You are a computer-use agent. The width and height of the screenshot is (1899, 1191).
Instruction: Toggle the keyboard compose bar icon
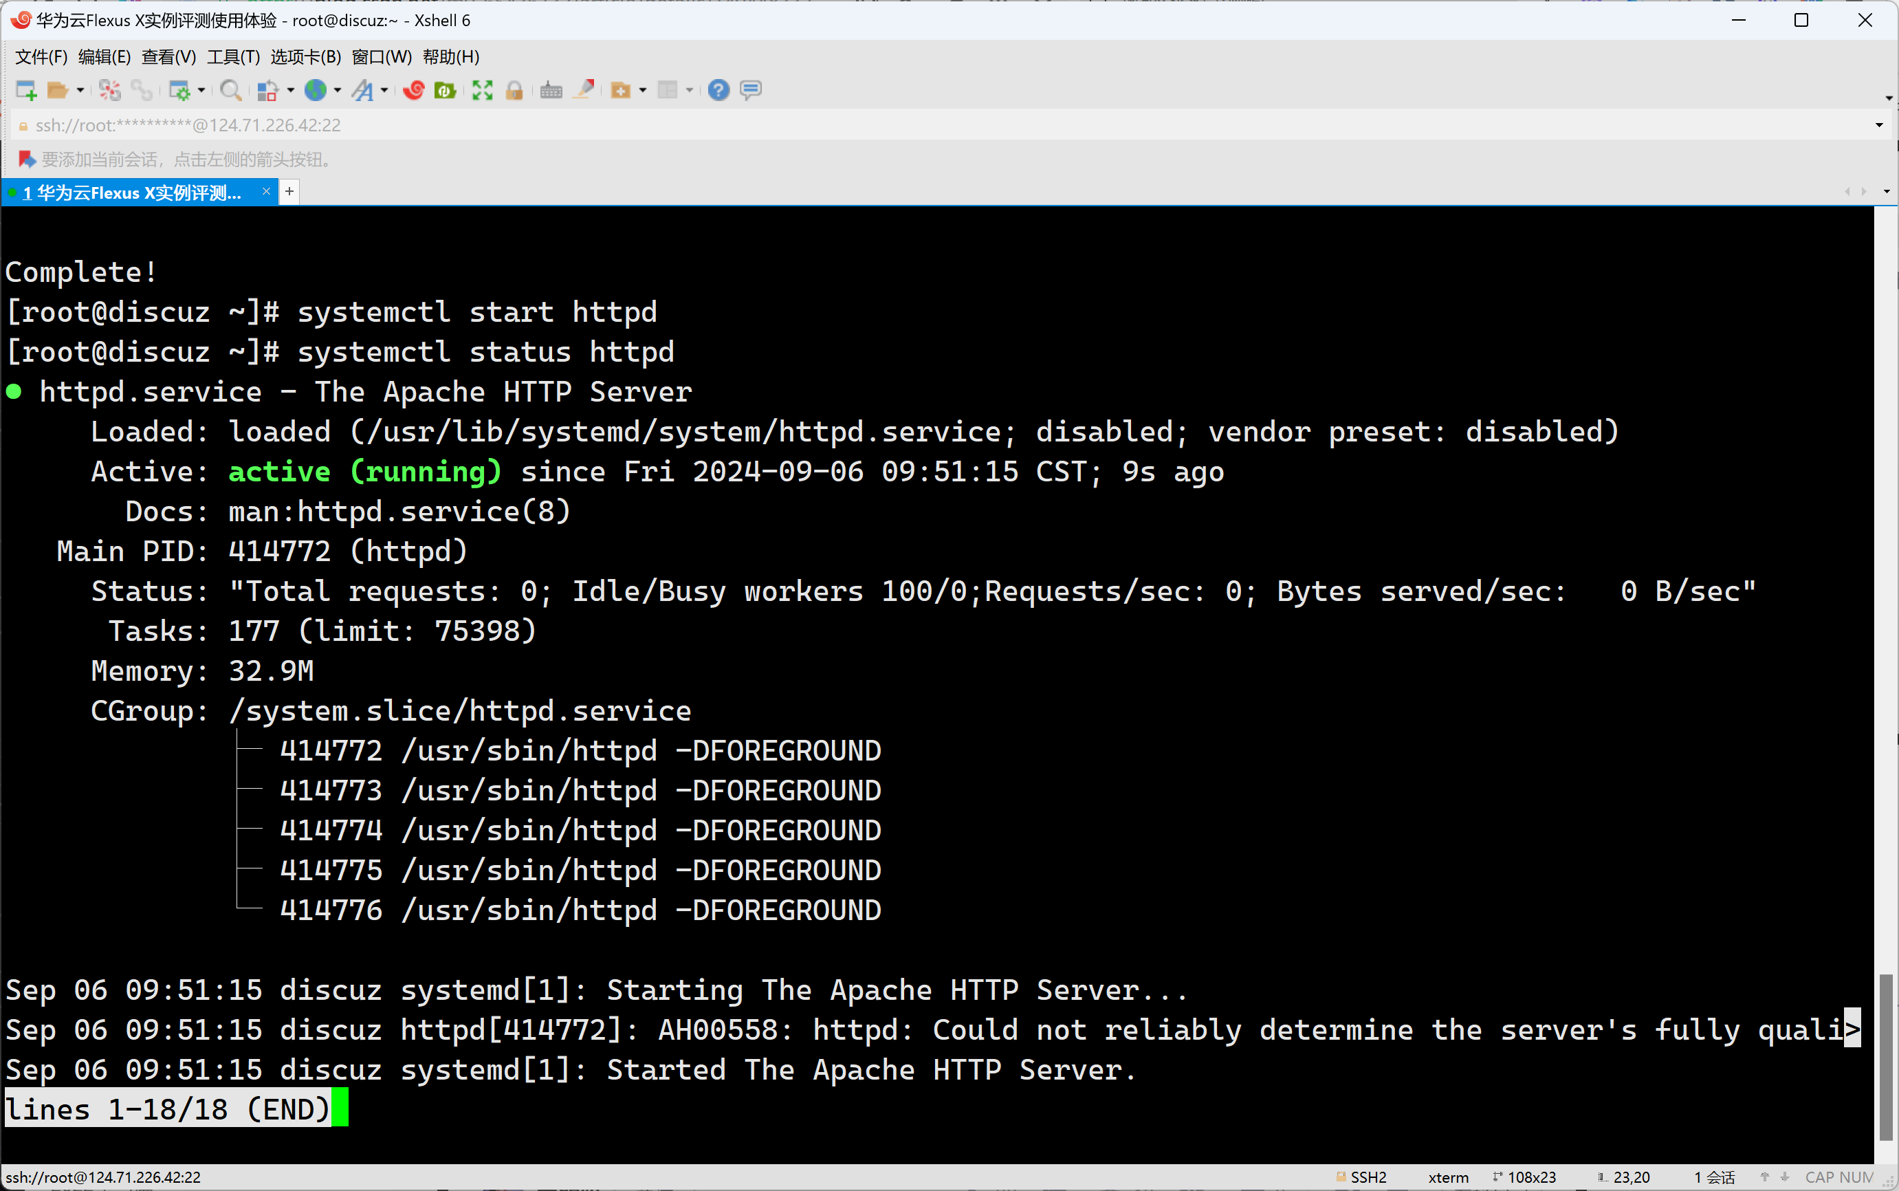551,91
